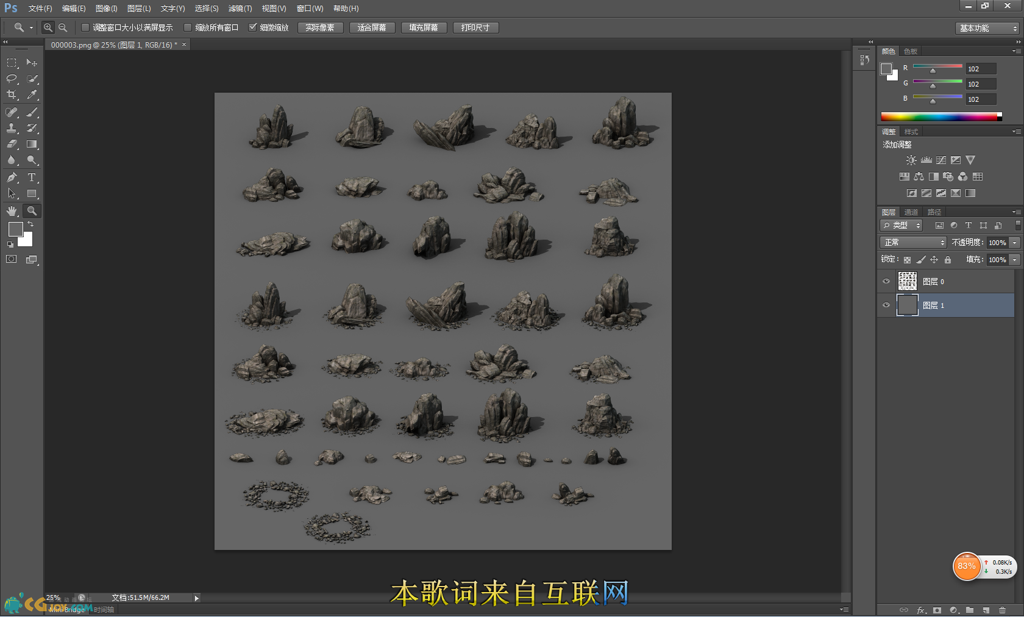Click the Zoom Out mode icon
Image resolution: width=1024 pixels, height=617 pixels.
click(63, 27)
